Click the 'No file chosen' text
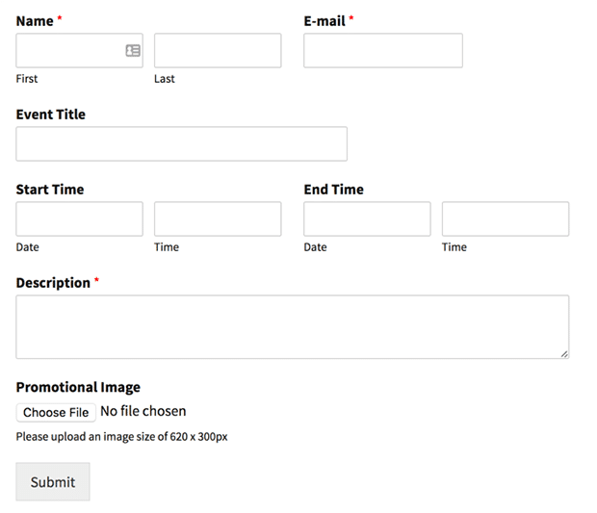Image resolution: width=597 pixels, height=513 pixels. point(143,411)
